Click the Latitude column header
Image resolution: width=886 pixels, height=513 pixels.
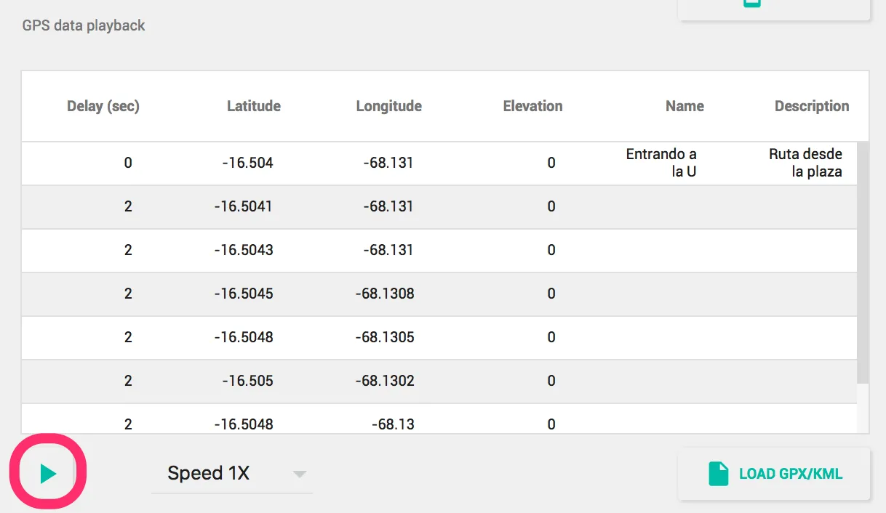pos(254,106)
